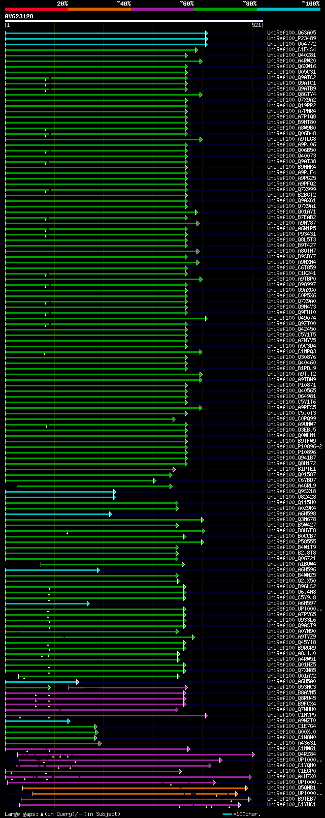Select label UniRef100_C0P5X6

291,296
